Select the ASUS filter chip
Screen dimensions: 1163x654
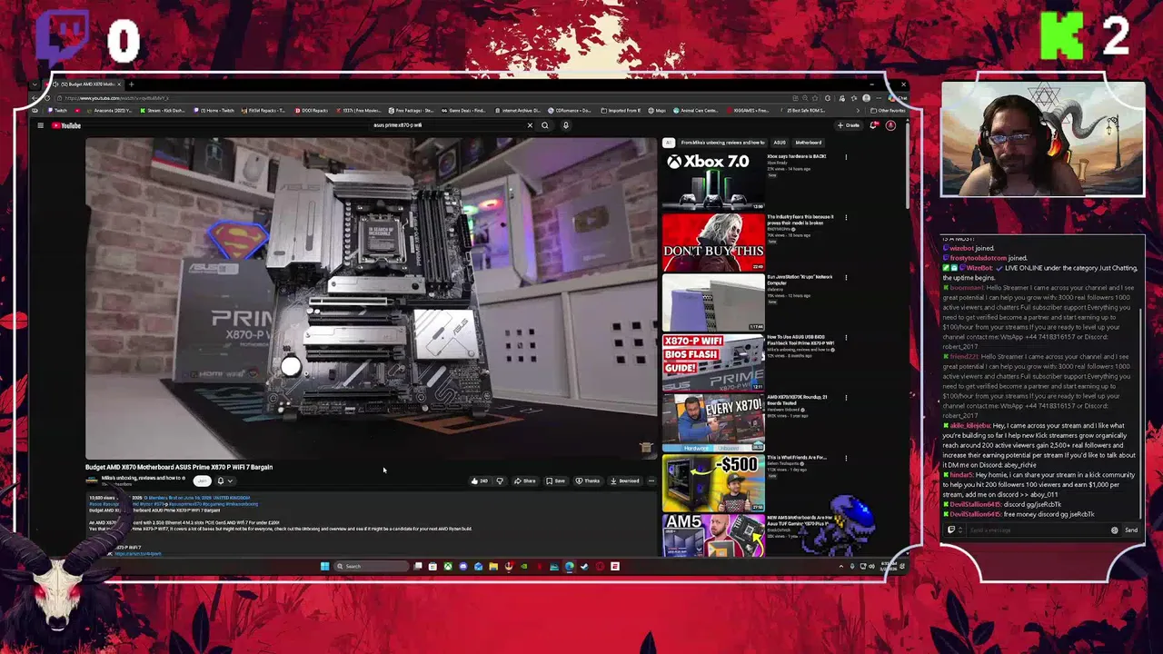(780, 143)
